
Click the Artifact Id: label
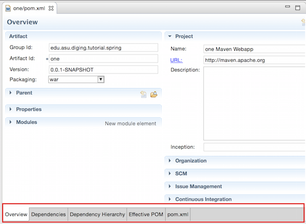click(x=22, y=58)
